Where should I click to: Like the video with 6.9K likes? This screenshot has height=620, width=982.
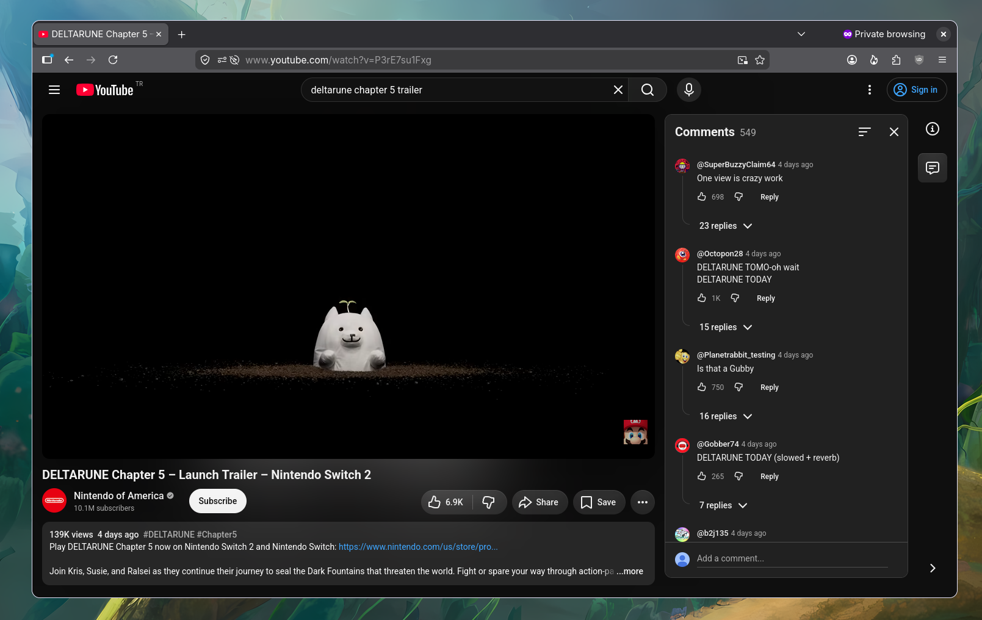(x=447, y=502)
